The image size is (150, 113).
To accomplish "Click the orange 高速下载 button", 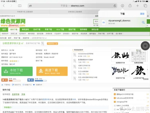I will [52, 71].
